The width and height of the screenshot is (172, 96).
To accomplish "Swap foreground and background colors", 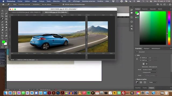I will pos(6,41).
